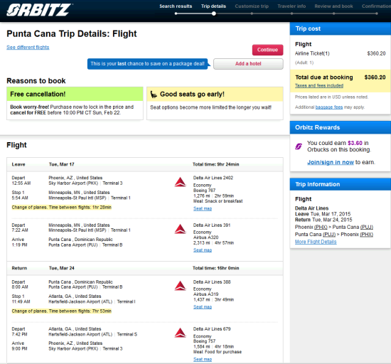Open the baggage fees link
The image size is (391, 364).
(329, 107)
